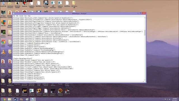
Task: Click the taskbar icon left of Notepad
Action: [x=27, y=99]
